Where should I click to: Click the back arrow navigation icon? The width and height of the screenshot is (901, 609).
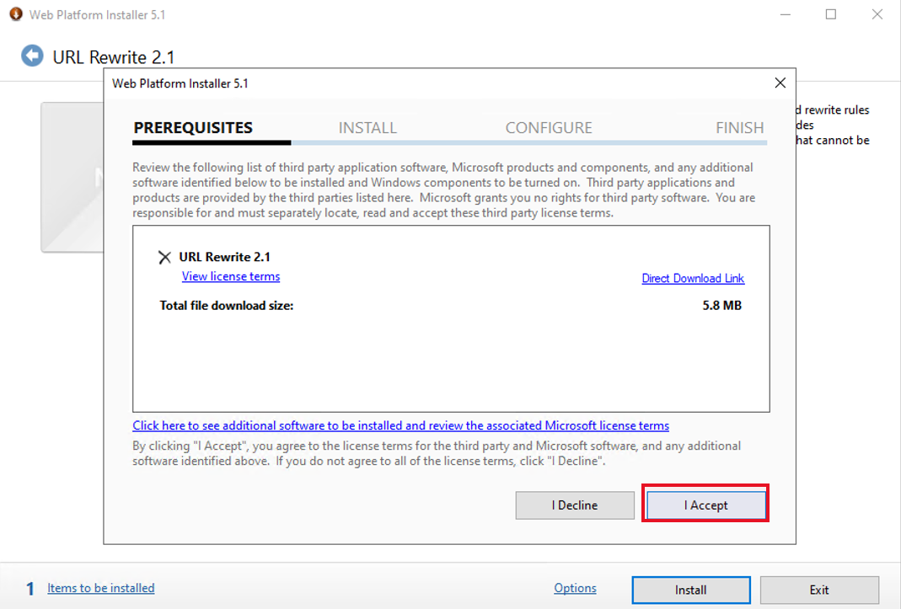(x=32, y=56)
